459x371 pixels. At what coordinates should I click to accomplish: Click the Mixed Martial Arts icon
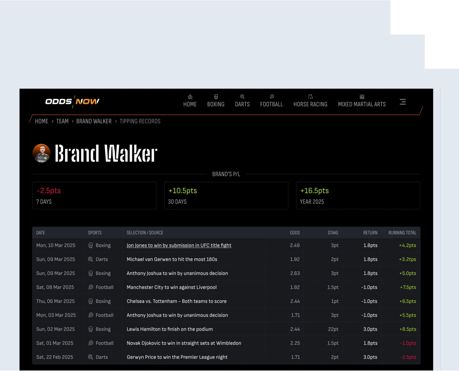tap(362, 97)
